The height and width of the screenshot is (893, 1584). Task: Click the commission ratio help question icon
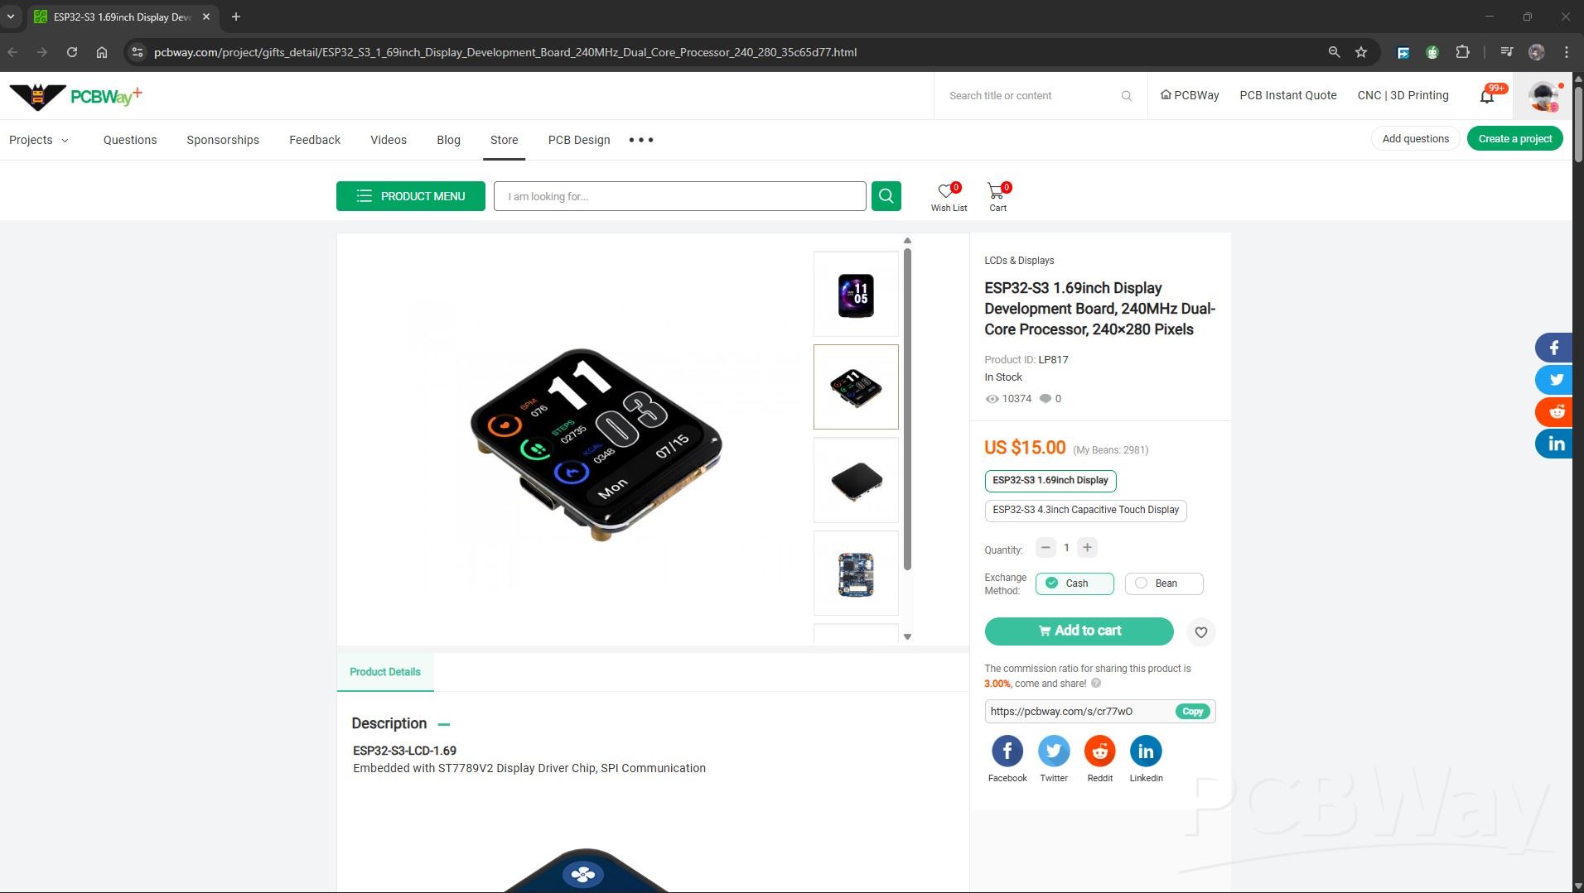pyautogui.click(x=1096, y=684)
